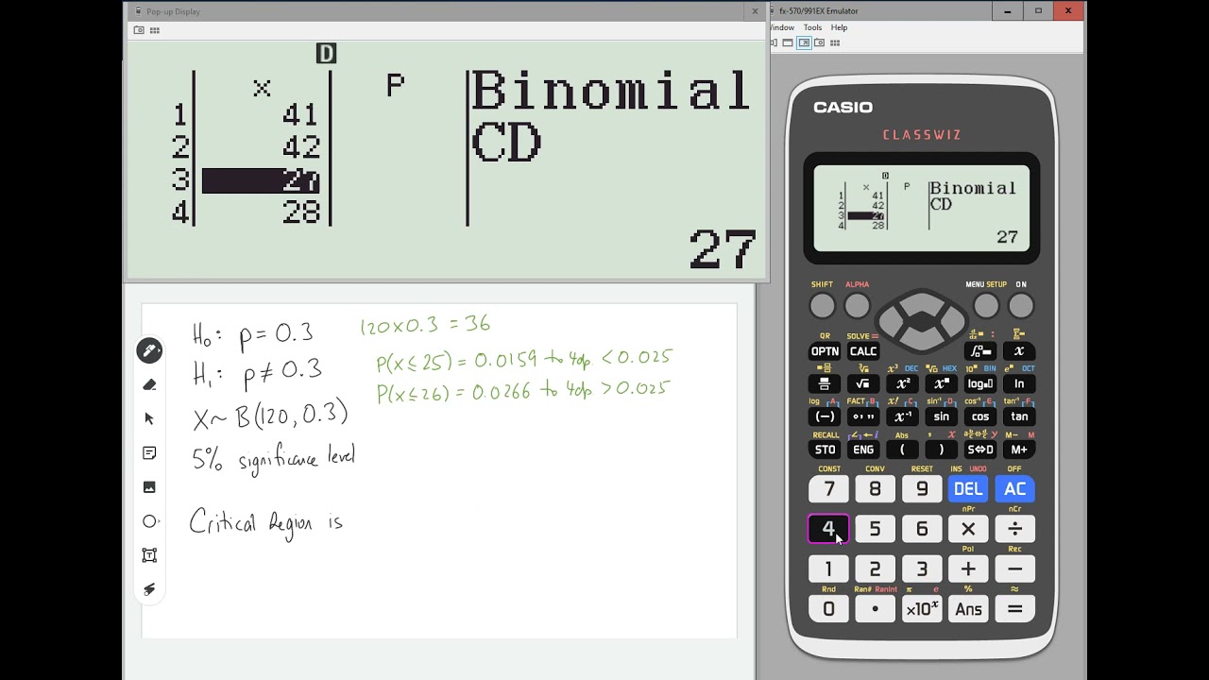Screen dimensions: 1209x680
Task: Select the eraser tool in whiteboard sidebar
Action: coord(149,385)
